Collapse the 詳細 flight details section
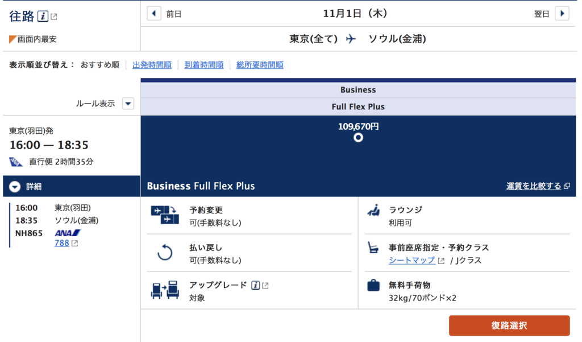 tap(15, 187)
